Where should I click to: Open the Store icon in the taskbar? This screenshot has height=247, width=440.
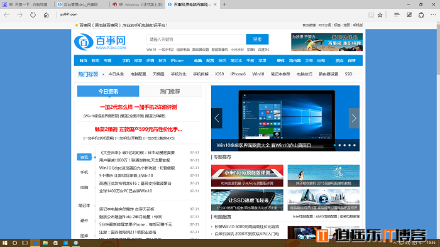[x=55, y=243]
